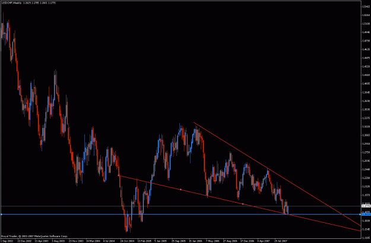Click the '3 Aug 2003' date label

(58, 241)
